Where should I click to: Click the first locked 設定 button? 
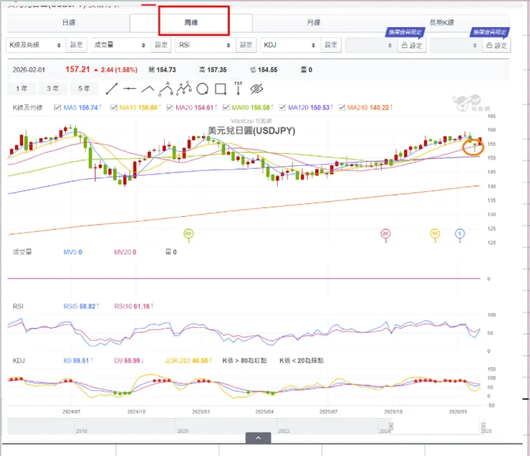[412, 45]
